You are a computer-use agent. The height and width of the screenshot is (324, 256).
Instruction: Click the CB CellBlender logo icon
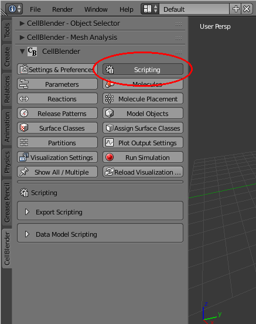tap(32, 52)
